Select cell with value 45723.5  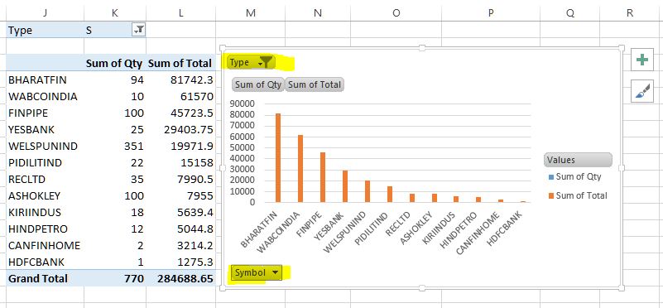click(x=181, y=113)
